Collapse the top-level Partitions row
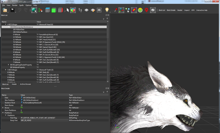The image size is (220, 133). (x=3, y=113)
